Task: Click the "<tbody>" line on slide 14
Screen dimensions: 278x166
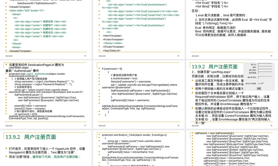Action: click(16, 47)
